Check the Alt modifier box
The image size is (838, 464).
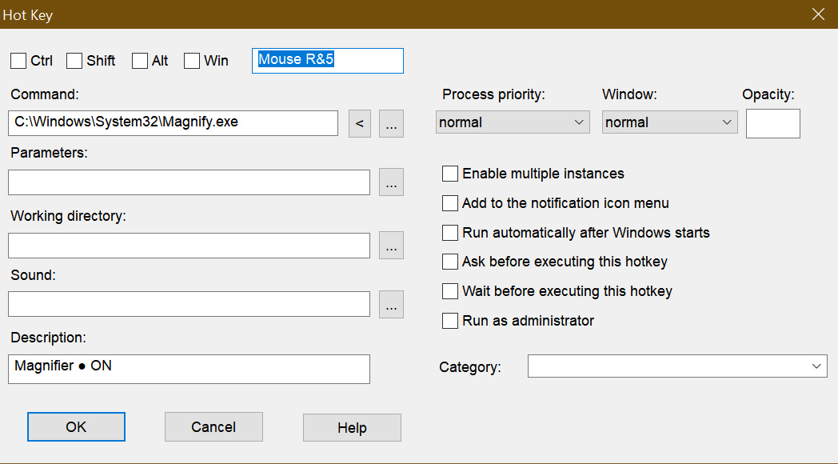[140, 61]
